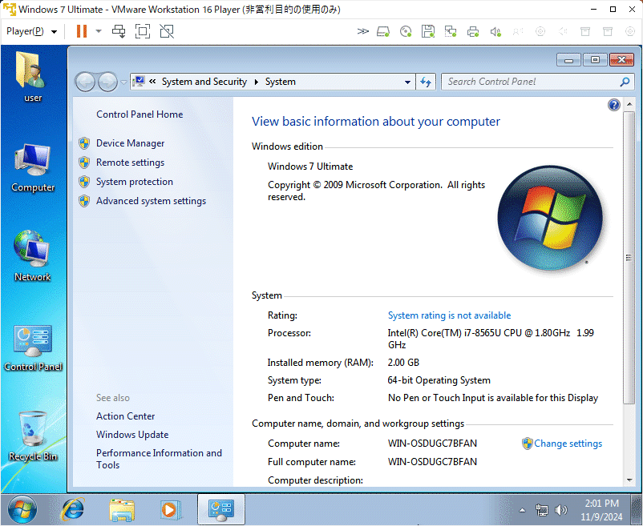Click the CD/DVD device icon on VMware toolbar
Image resolution: width=643 pixels, height=526 pixels.
point(405,31)
